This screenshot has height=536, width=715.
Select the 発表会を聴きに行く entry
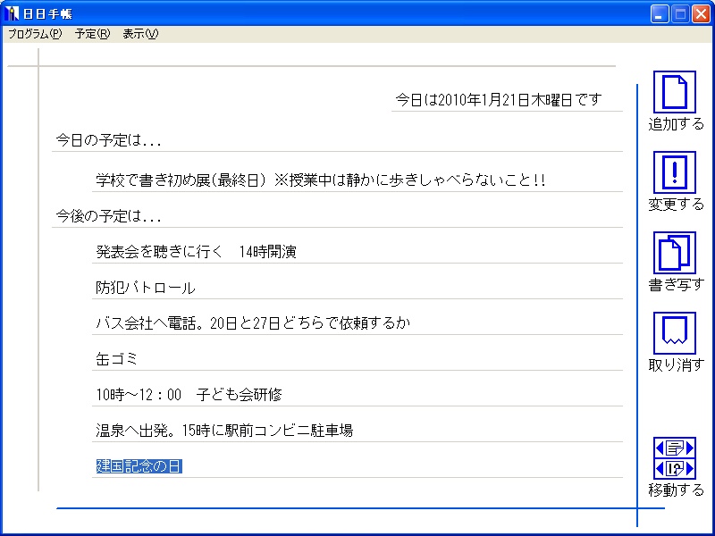point(197,250)
